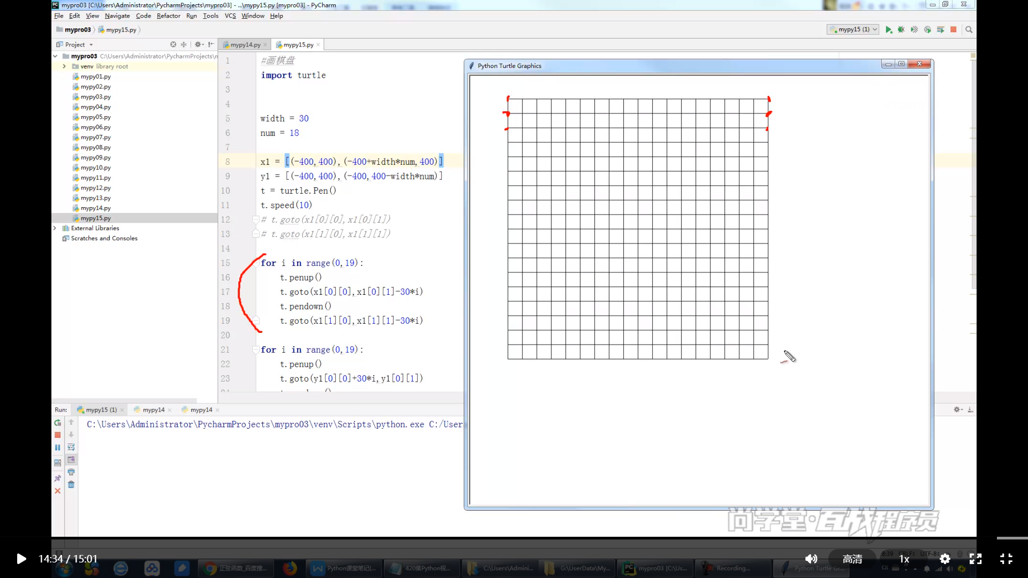Change playback speed 1x setting
Screen dimensions: 1028x578
pyautogui.click(x=904, y=559)
